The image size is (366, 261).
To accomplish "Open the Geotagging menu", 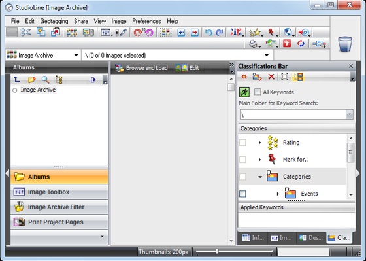I will pos(54,21).
